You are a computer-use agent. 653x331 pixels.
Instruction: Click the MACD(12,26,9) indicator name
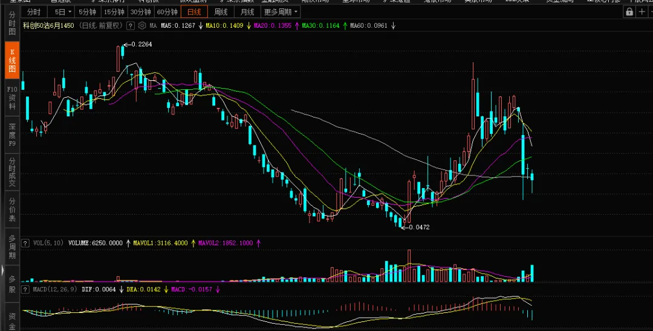(55, 289)
